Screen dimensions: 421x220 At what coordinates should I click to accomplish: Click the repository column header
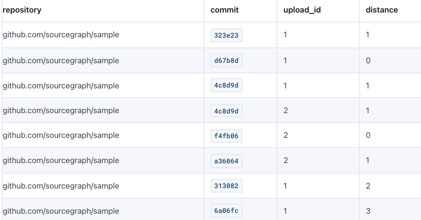point(22,10)
